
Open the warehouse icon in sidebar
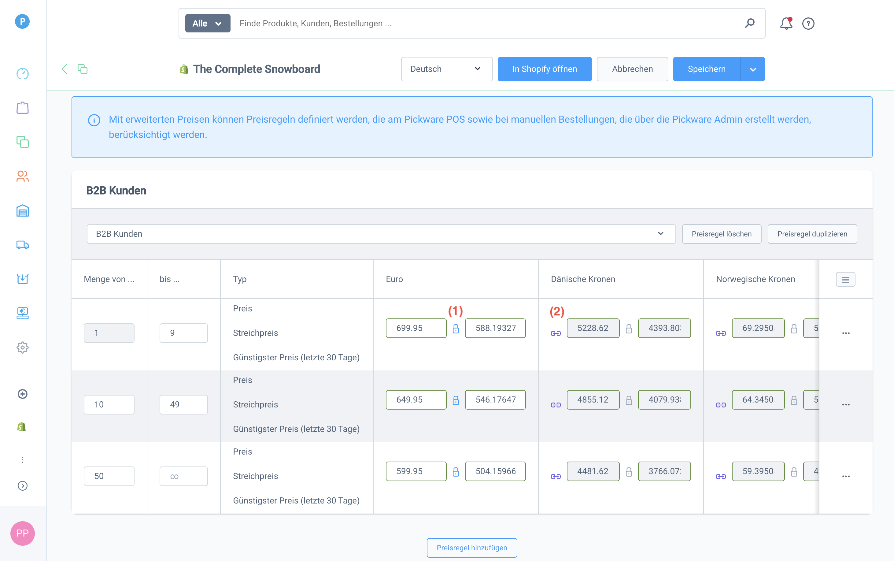click(22, 211)
